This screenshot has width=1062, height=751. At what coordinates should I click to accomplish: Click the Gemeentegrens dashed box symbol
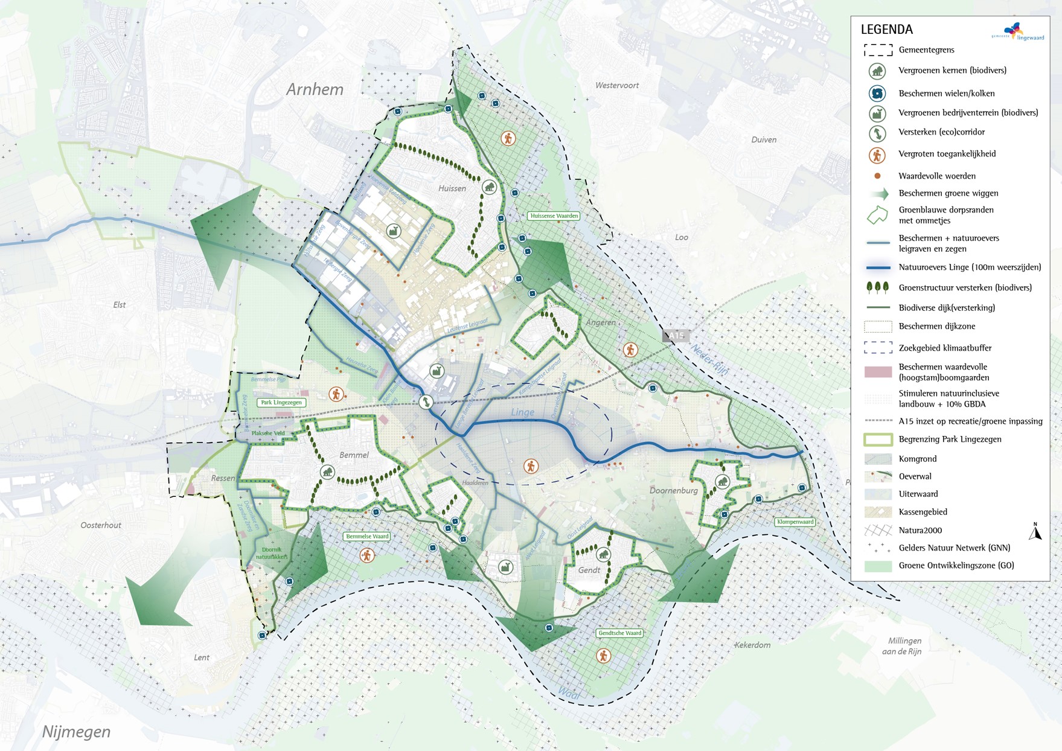(x=878, y=50)
